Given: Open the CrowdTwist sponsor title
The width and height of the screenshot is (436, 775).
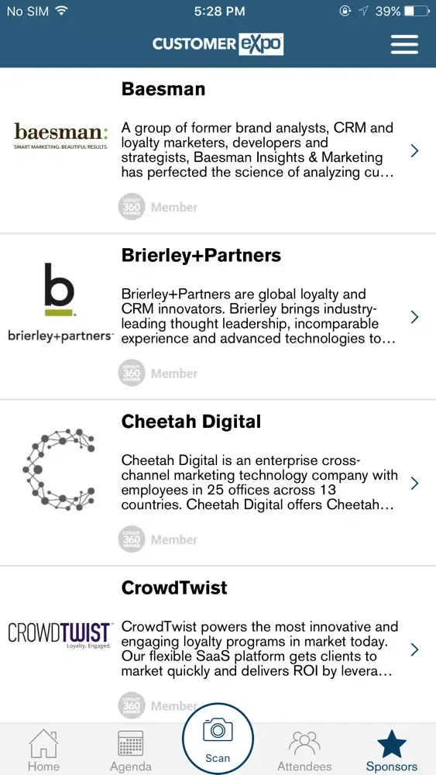Looking at the screenshot, I should [x=174, y=587].
